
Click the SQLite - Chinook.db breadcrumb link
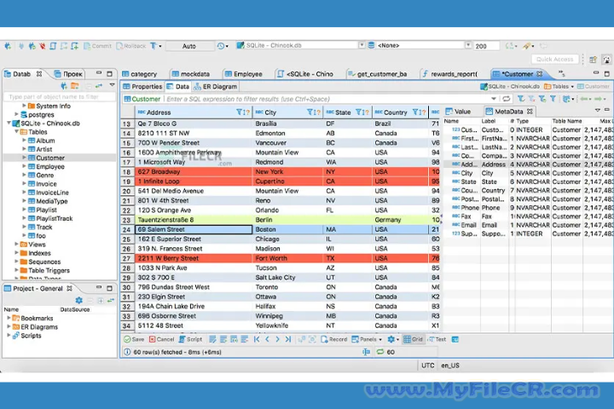510,87
